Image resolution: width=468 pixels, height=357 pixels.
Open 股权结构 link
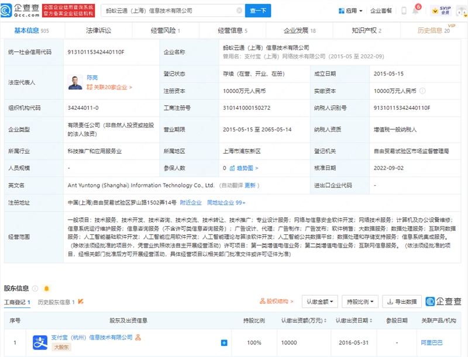click(x=277, y=301)
